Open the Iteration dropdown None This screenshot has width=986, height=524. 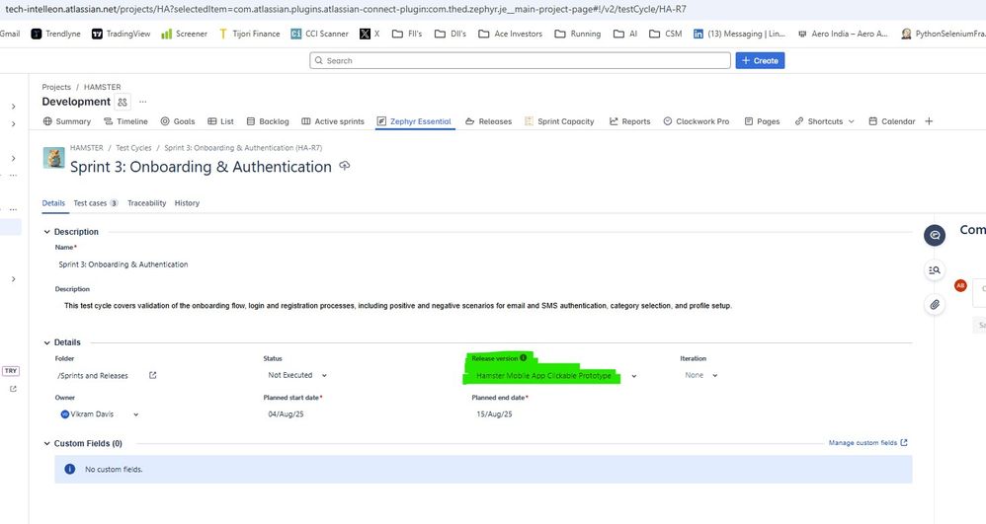tap(700, 375)
